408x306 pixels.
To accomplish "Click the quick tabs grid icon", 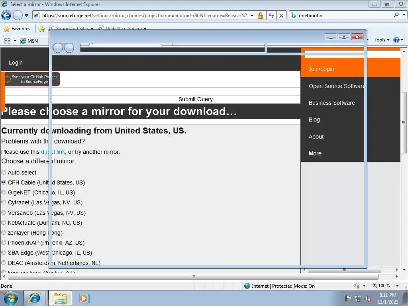I will click(7, 41).
